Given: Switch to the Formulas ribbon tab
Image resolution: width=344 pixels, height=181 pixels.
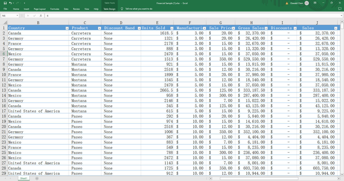Looking at the screenshot, I should click(x=54, y=9).
